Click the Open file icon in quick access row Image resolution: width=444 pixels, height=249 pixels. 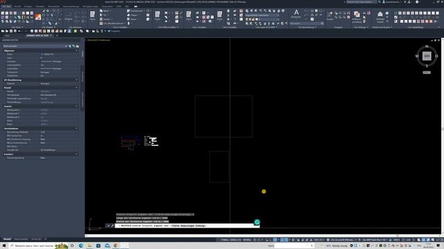(x=7, y=31)
